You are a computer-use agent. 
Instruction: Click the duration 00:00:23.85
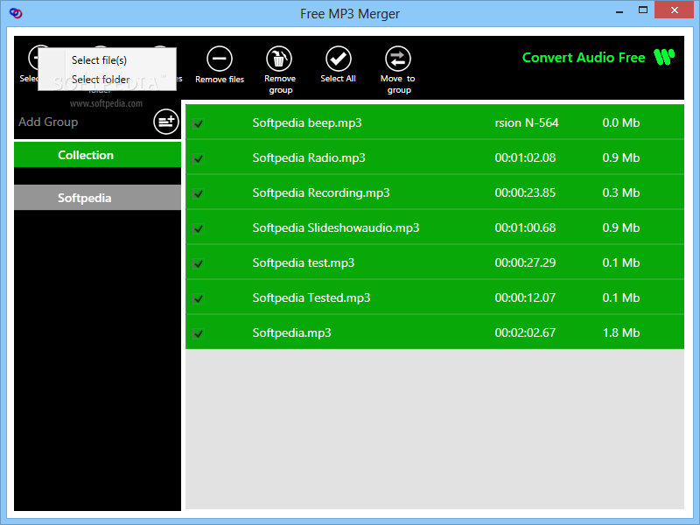pos(525,192)
